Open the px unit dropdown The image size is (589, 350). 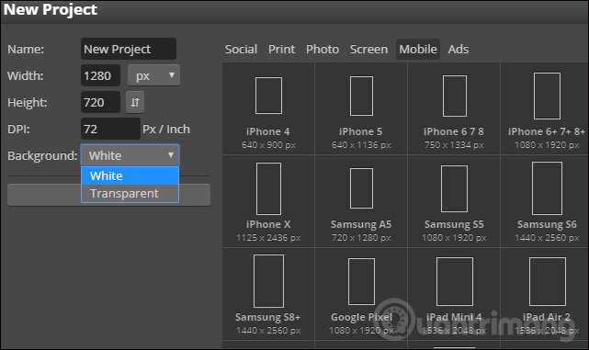153,75
